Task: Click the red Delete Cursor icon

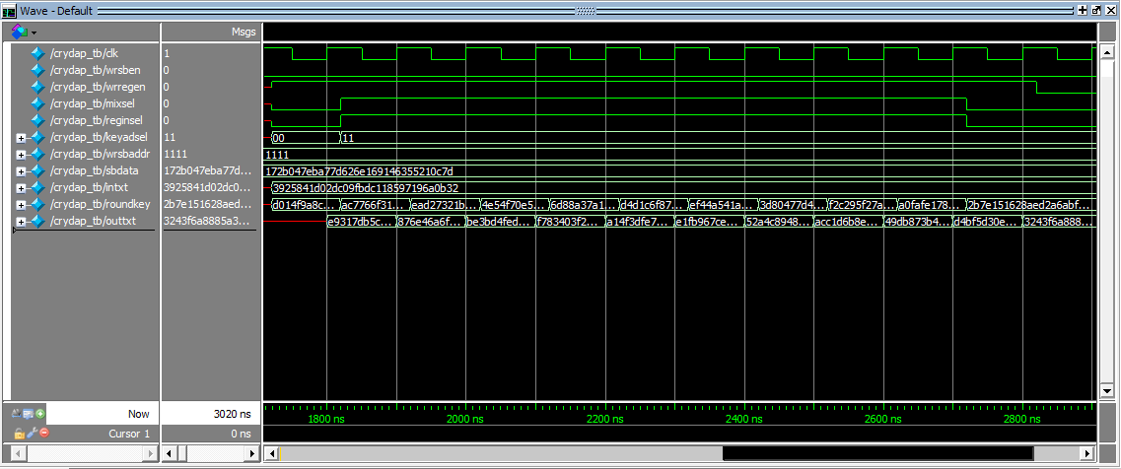Action: [42, 434]
